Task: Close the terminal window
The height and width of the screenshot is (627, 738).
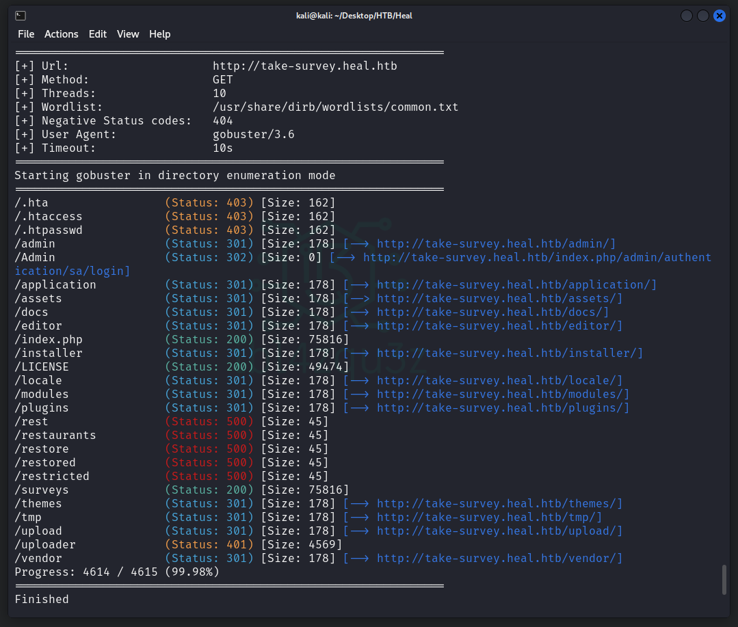Action: [x=720, y=16]
